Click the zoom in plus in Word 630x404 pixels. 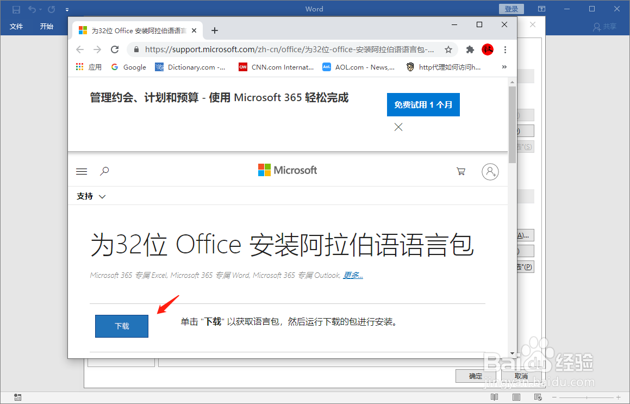pos(619,397)
